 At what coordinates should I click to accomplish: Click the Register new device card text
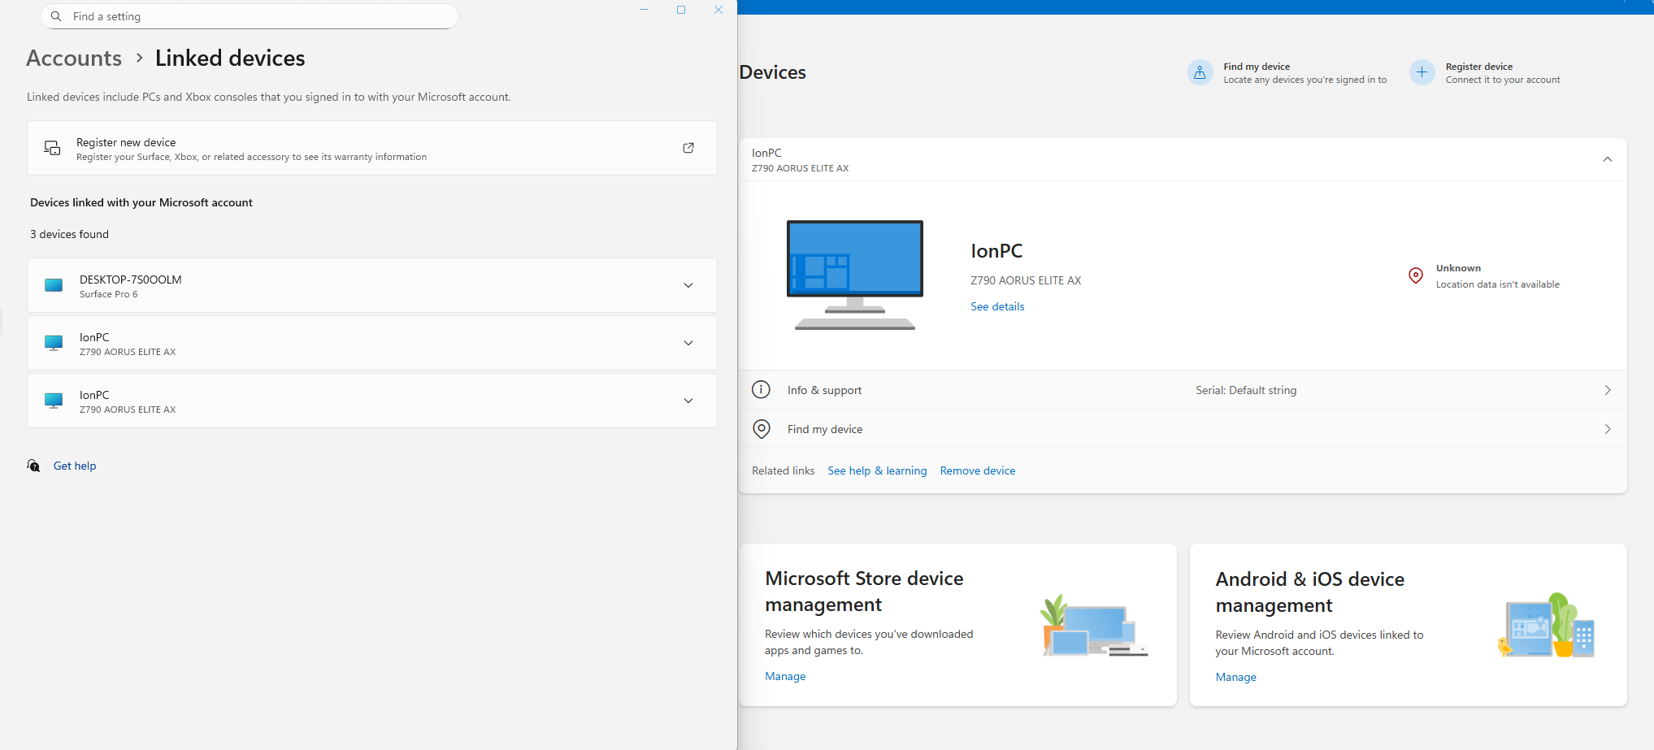coord(251,149)
